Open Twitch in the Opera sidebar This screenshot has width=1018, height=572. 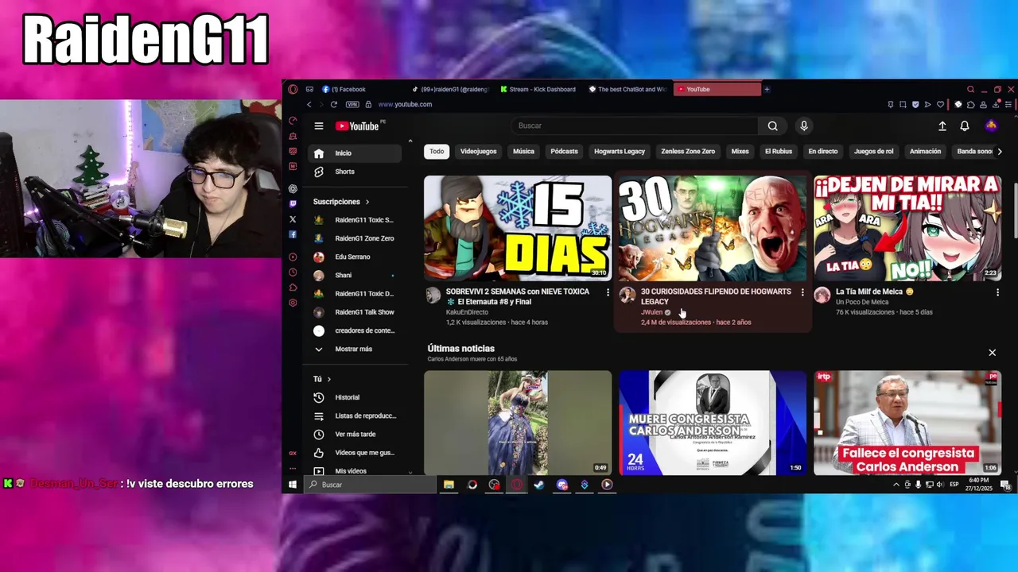(x=293, y=203)
